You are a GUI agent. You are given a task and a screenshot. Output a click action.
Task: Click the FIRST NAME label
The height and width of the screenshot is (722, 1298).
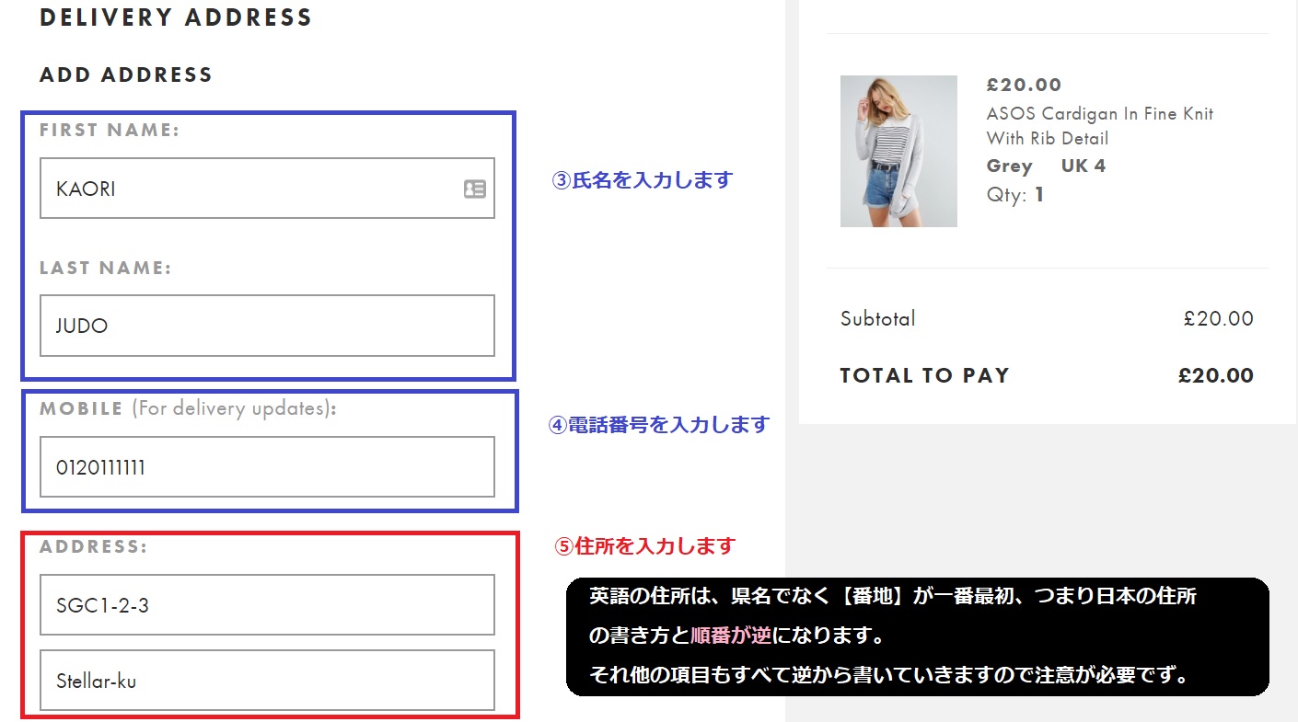click(x=110, y=131)
